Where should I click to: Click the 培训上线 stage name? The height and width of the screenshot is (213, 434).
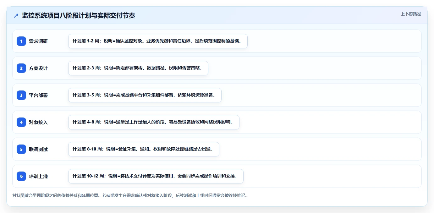coord(38,176)
